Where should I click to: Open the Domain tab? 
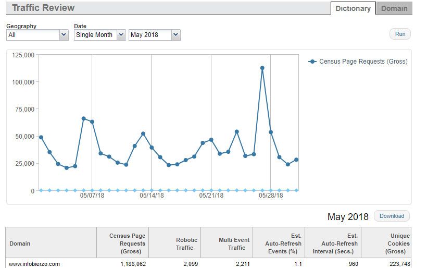pyautogui.click(x=394, y=8)
